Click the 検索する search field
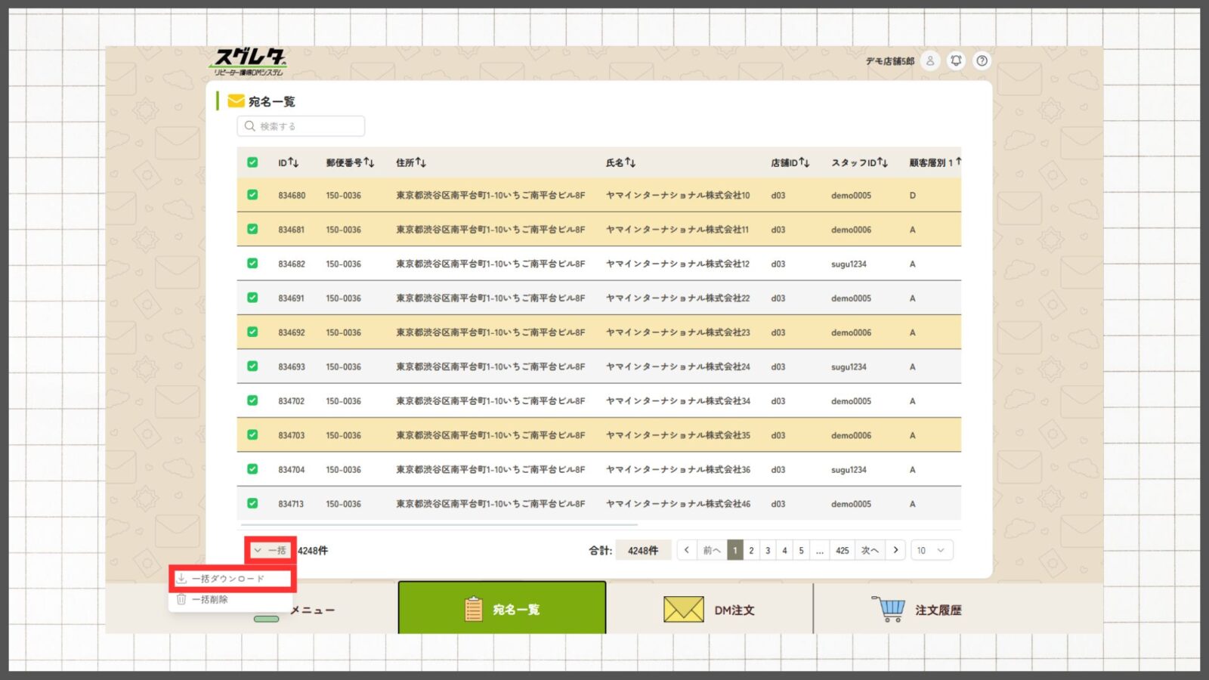Viewport: 1209px width, 680px height. pyautogui.click(x=301, y=126)
